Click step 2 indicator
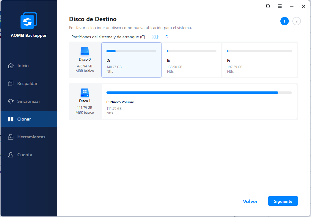 (x=296, y=21)
